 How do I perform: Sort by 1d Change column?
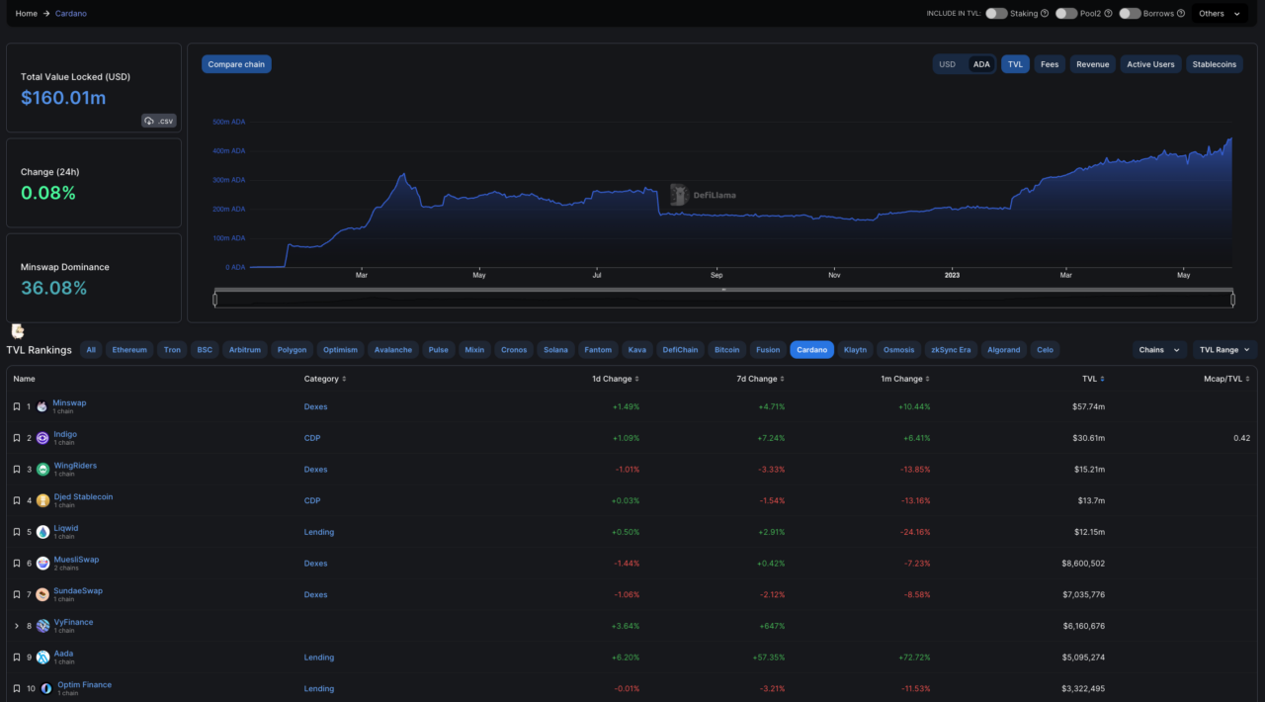(x=616, y=379)
